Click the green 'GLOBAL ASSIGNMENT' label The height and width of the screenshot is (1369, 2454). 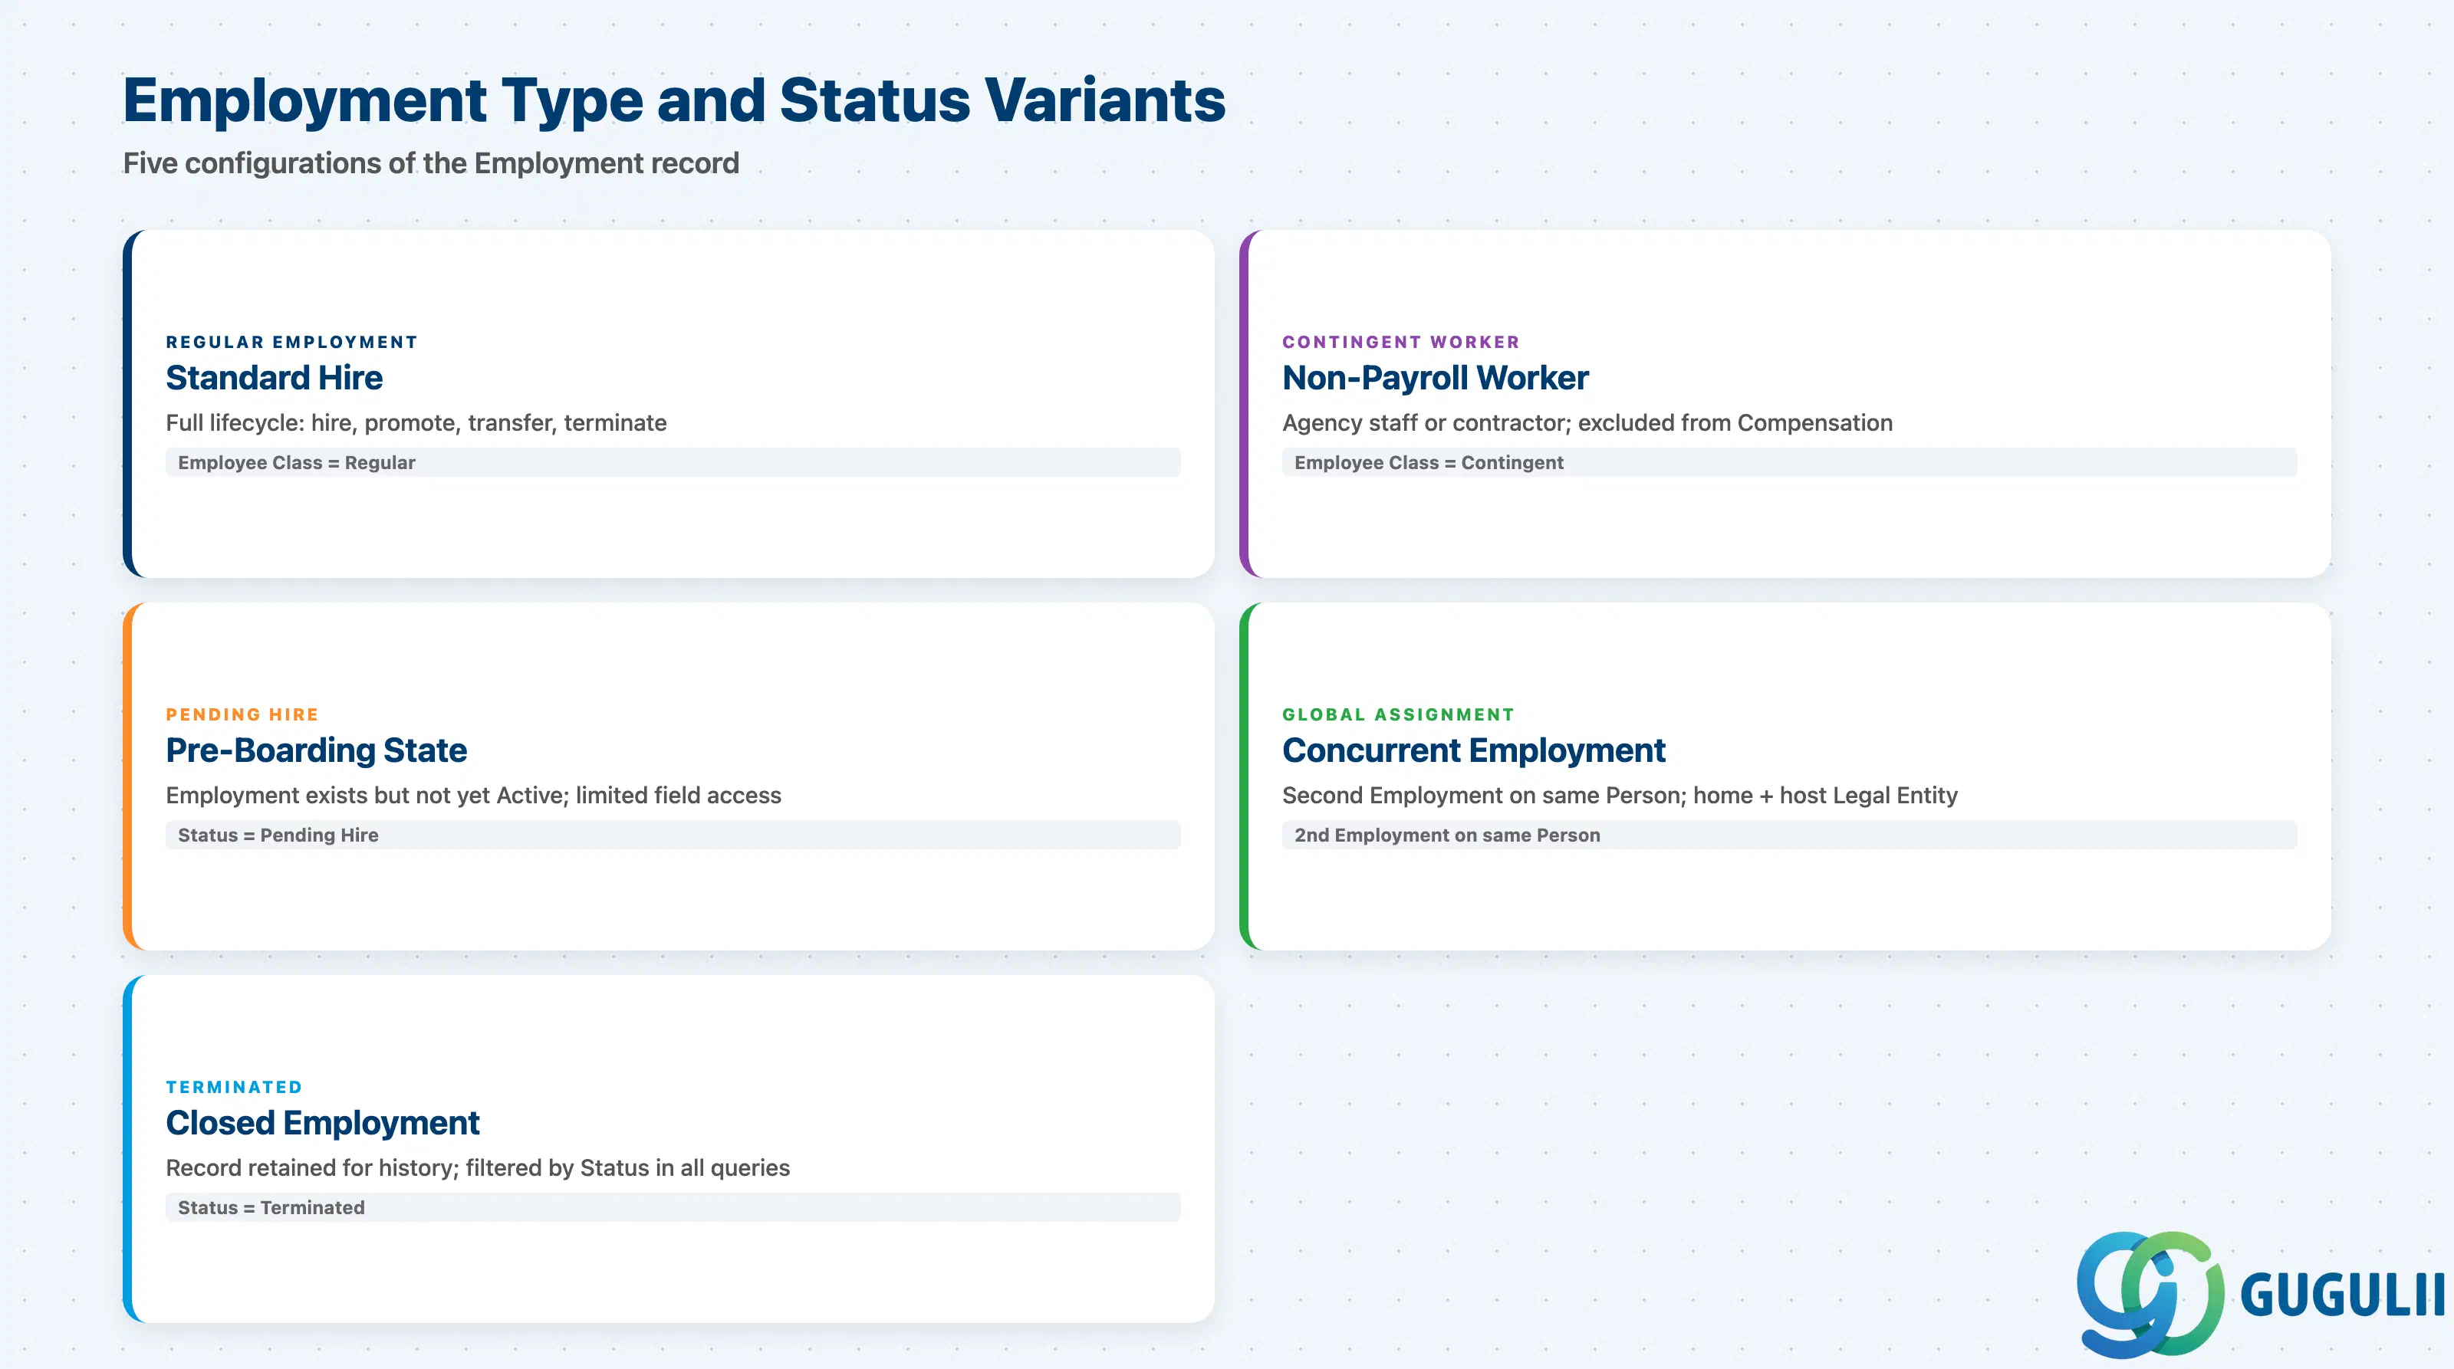pos(1397,714)
